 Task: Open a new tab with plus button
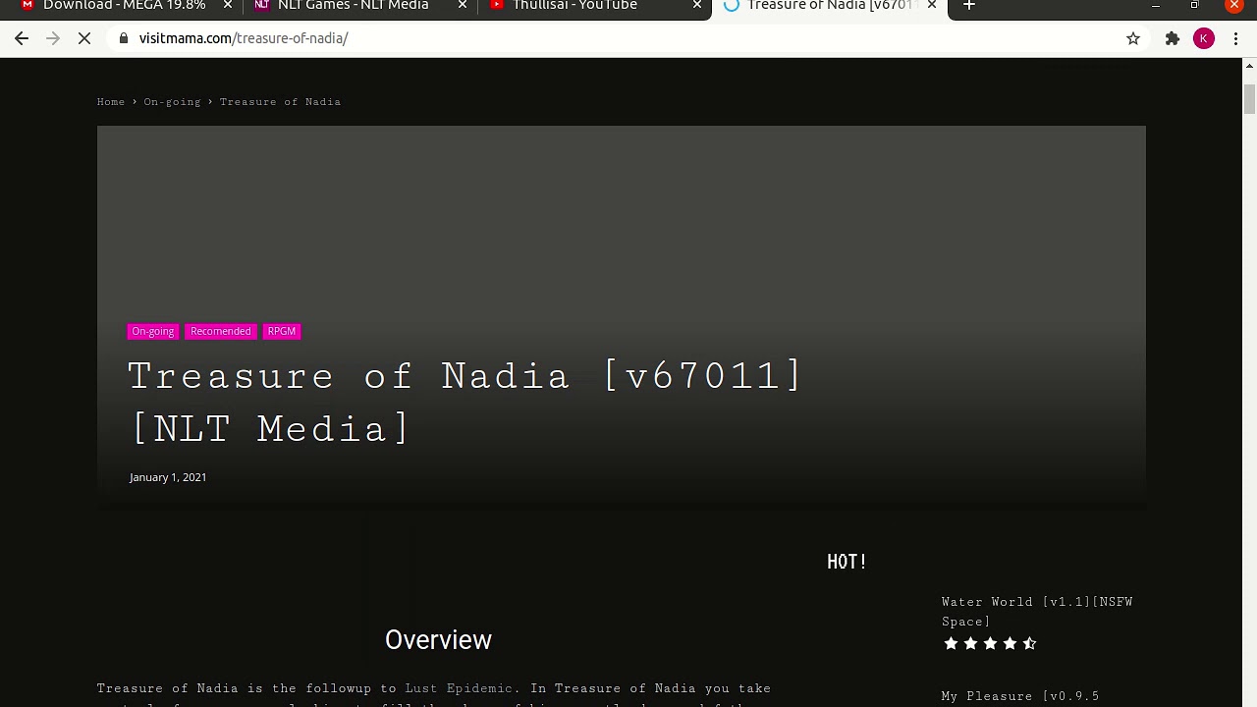pyautogui.click(x=969, y=6)
